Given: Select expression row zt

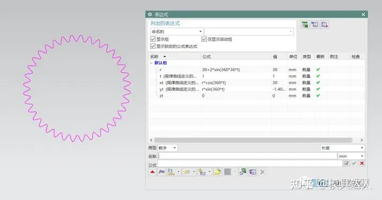Looking at the screenshot, I should [x=257, y=95].
